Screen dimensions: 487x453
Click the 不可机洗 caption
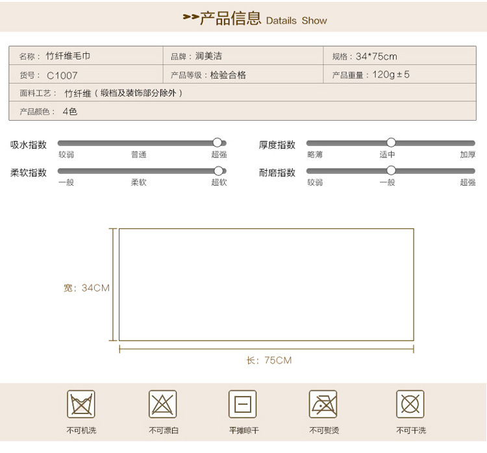(81, 430)
